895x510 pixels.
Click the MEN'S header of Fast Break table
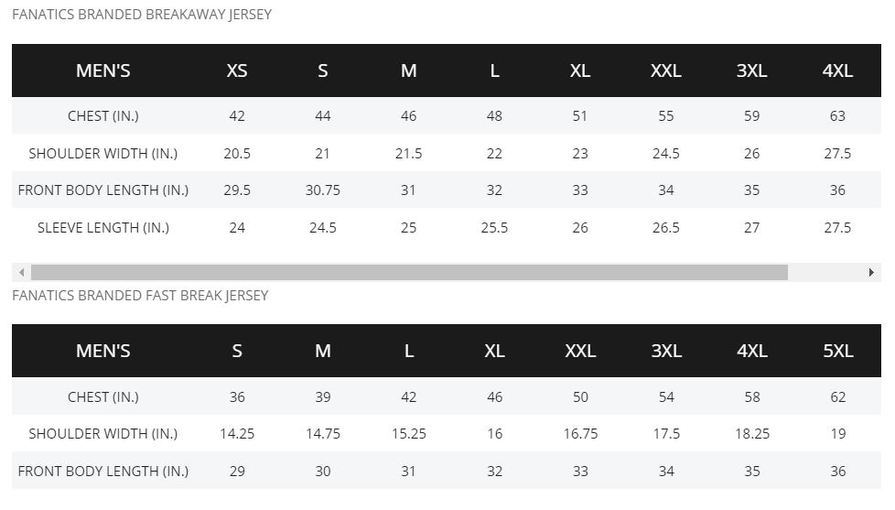(x=103, y=351)
